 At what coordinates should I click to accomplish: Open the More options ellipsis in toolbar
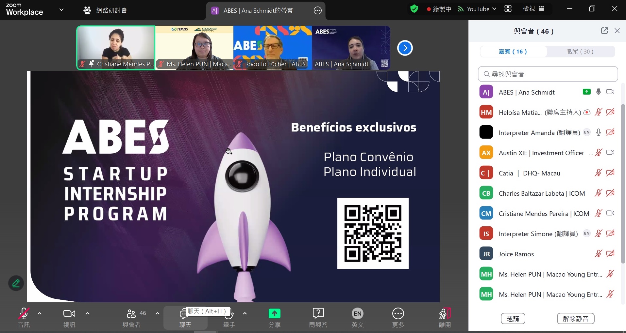click(x=398, y=313)
